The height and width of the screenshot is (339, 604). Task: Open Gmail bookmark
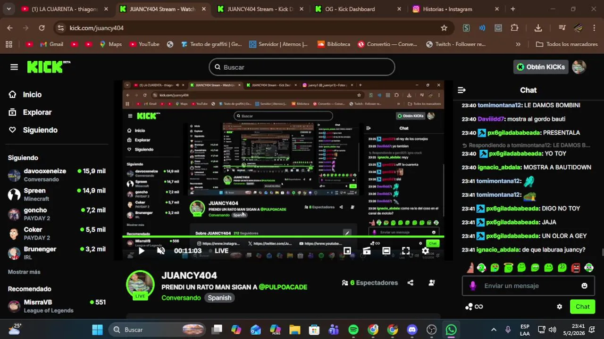[51, 44]
